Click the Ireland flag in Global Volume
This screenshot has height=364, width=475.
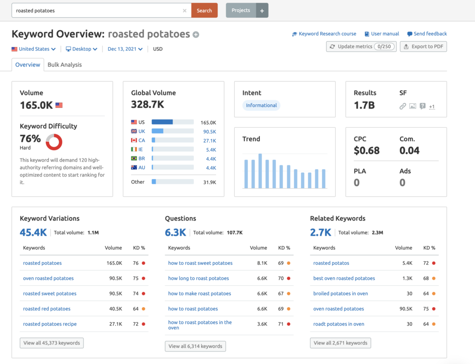(134, 149)
